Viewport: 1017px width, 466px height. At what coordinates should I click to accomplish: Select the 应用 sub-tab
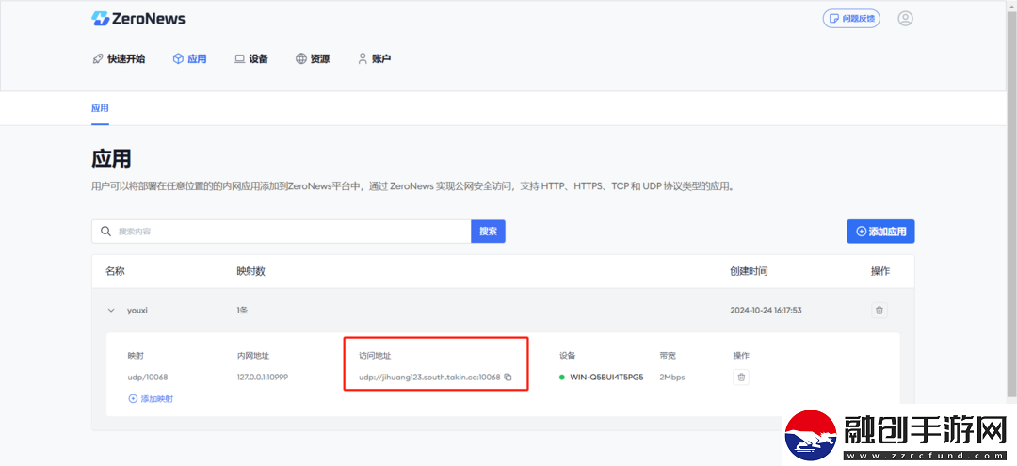[x=100, y=108]
